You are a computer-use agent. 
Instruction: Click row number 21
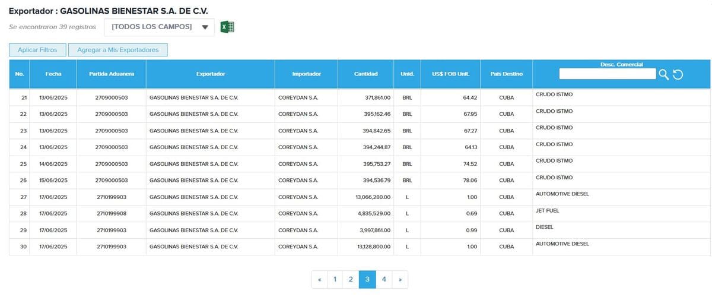pyautogui.click(x=23, y=97)
